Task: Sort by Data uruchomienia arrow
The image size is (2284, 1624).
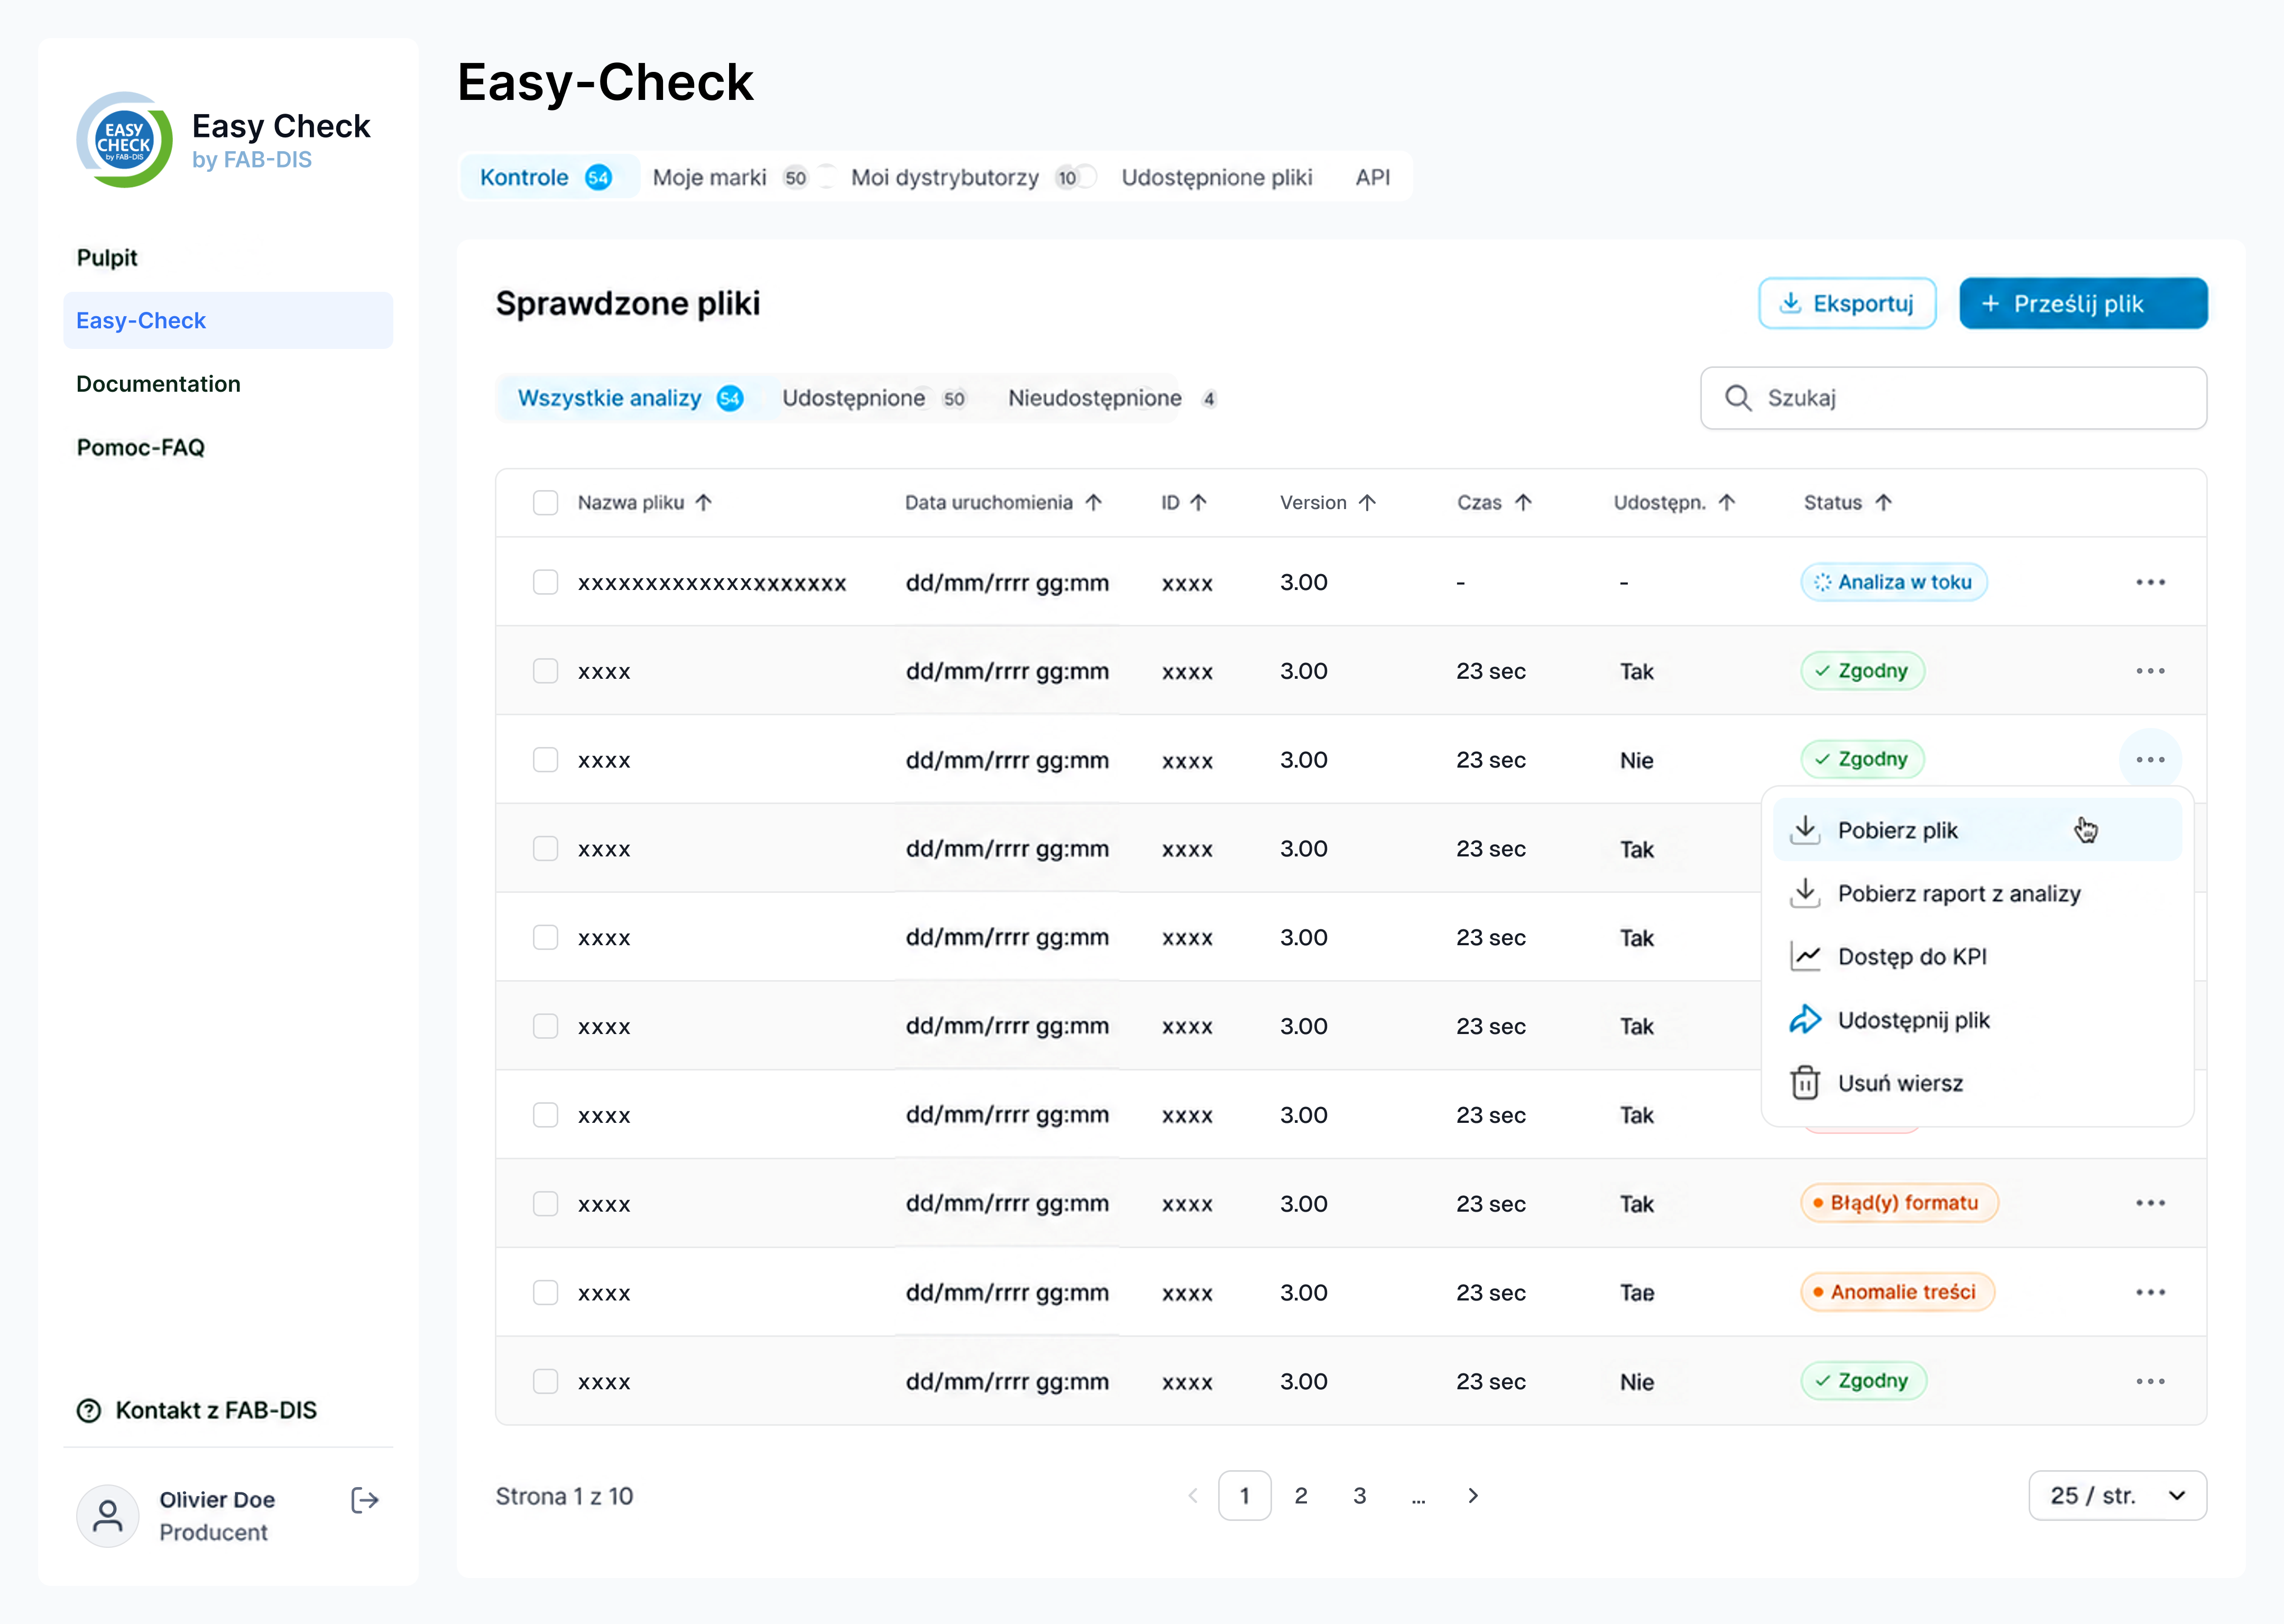Action: (1094, 503)
